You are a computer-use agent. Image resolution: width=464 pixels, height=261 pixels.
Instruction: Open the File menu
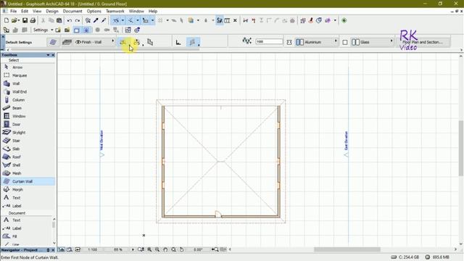[x=14, y=12]
